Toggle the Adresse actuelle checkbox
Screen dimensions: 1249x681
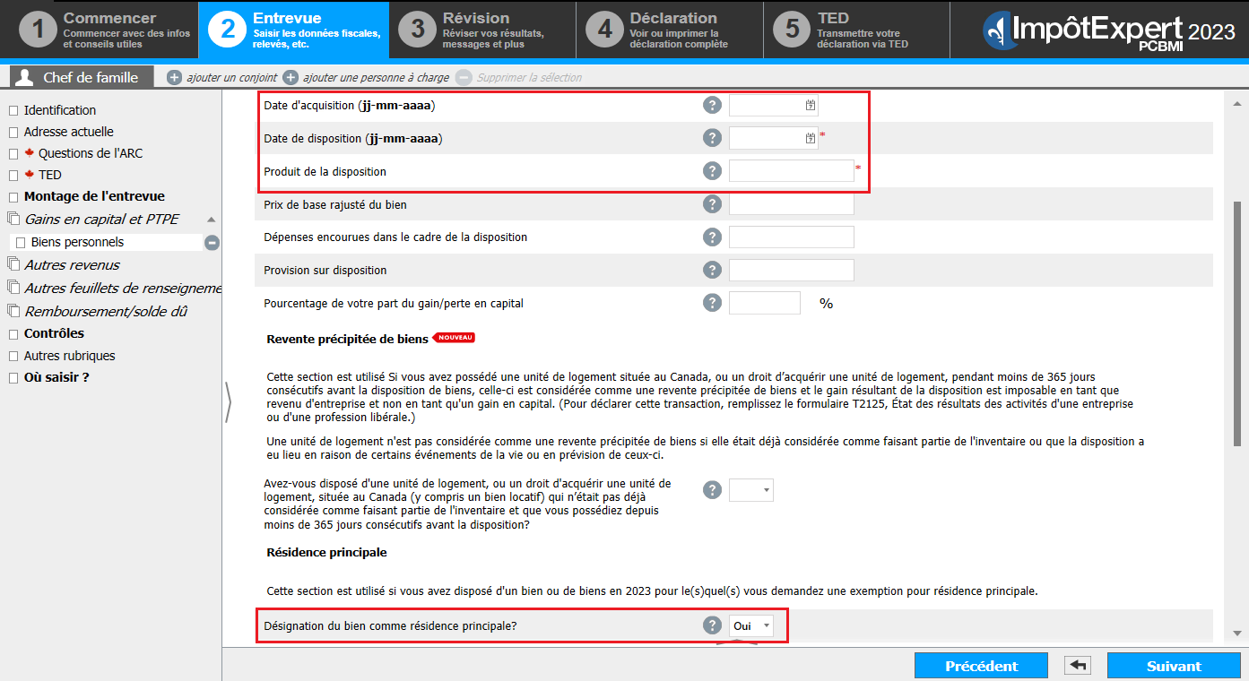pyautogui.click(x=13, y=132)
